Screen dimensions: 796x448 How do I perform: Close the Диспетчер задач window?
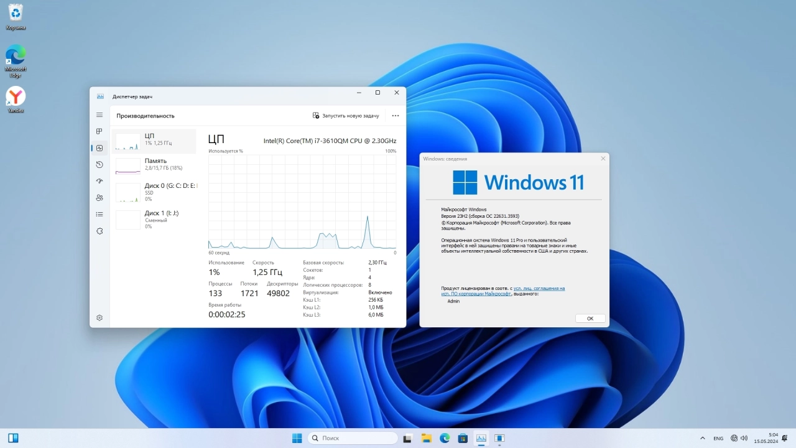(x=397, y=93)
